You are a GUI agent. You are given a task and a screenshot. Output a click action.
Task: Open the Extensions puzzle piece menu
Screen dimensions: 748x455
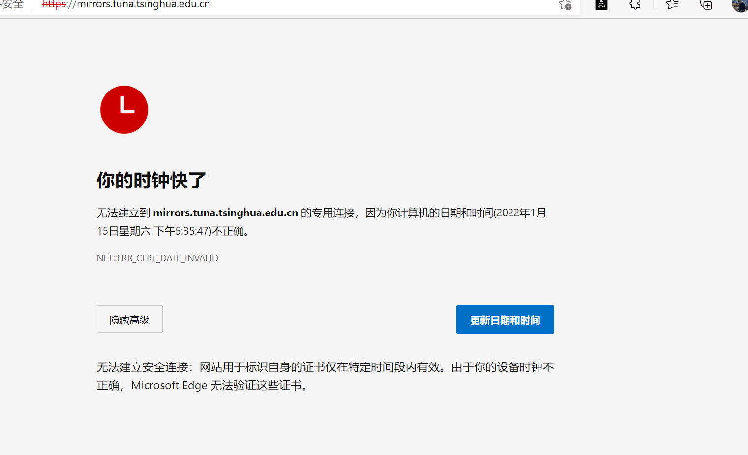[x=635, y=4]
